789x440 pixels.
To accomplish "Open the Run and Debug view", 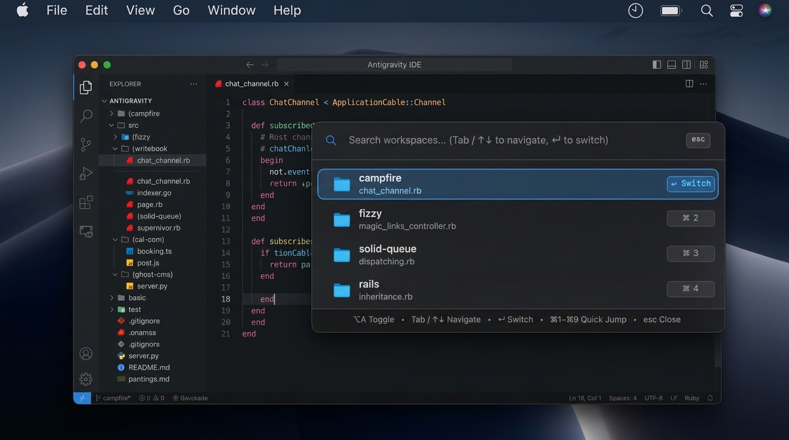I will (x=86, y=173).
